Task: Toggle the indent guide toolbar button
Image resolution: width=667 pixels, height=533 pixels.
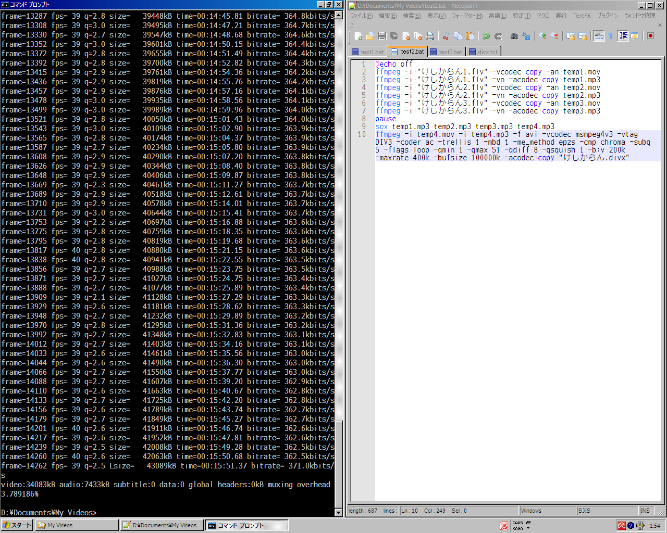Action: coord(623,36)
